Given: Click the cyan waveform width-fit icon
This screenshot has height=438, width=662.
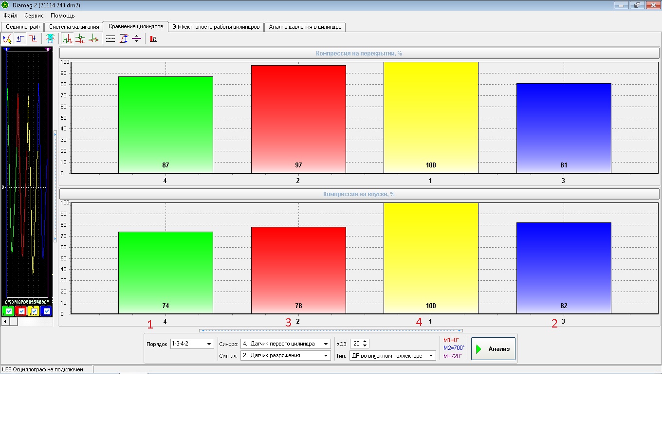Looking at the screenshot, I should click(50, 39).
